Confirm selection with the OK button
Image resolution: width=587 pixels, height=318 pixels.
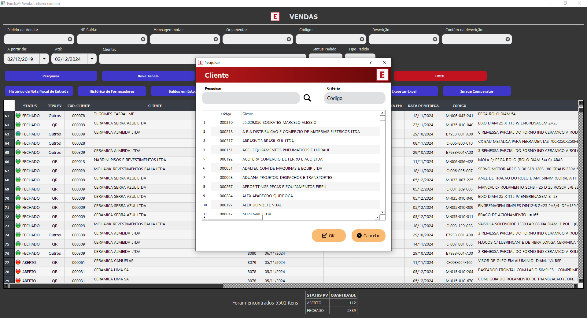click(x=329, y=235)
